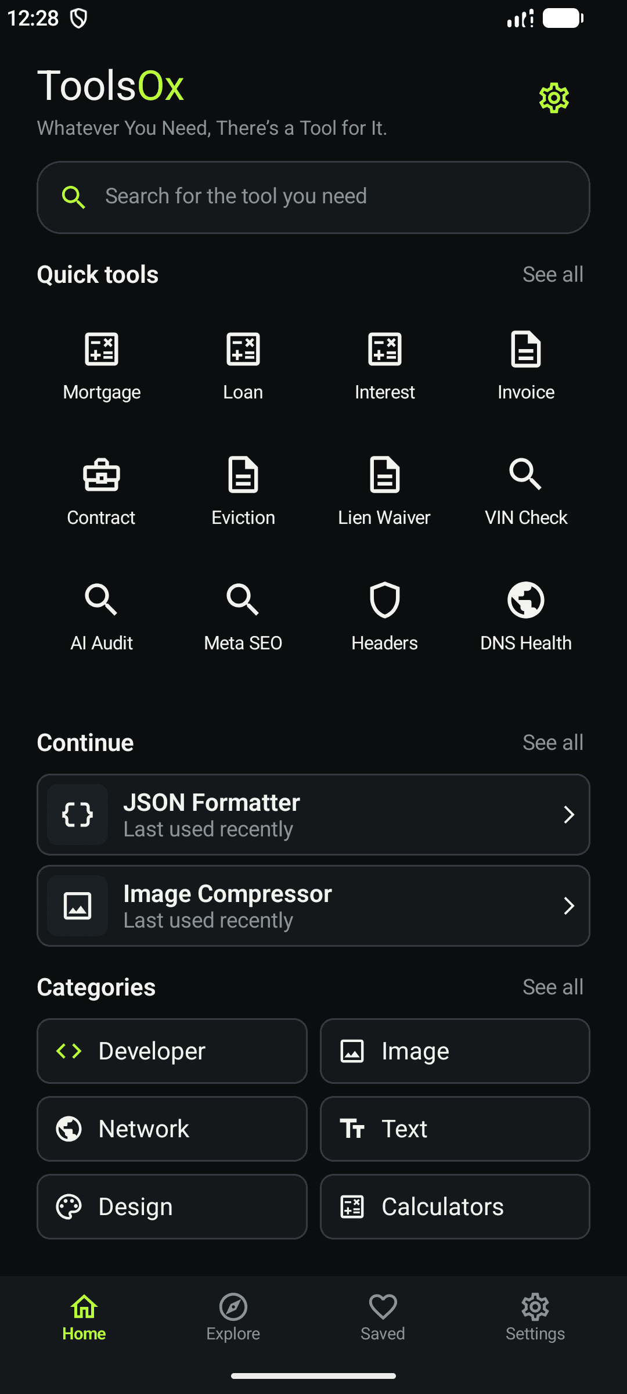Click the ToolsOx app title

110,86
